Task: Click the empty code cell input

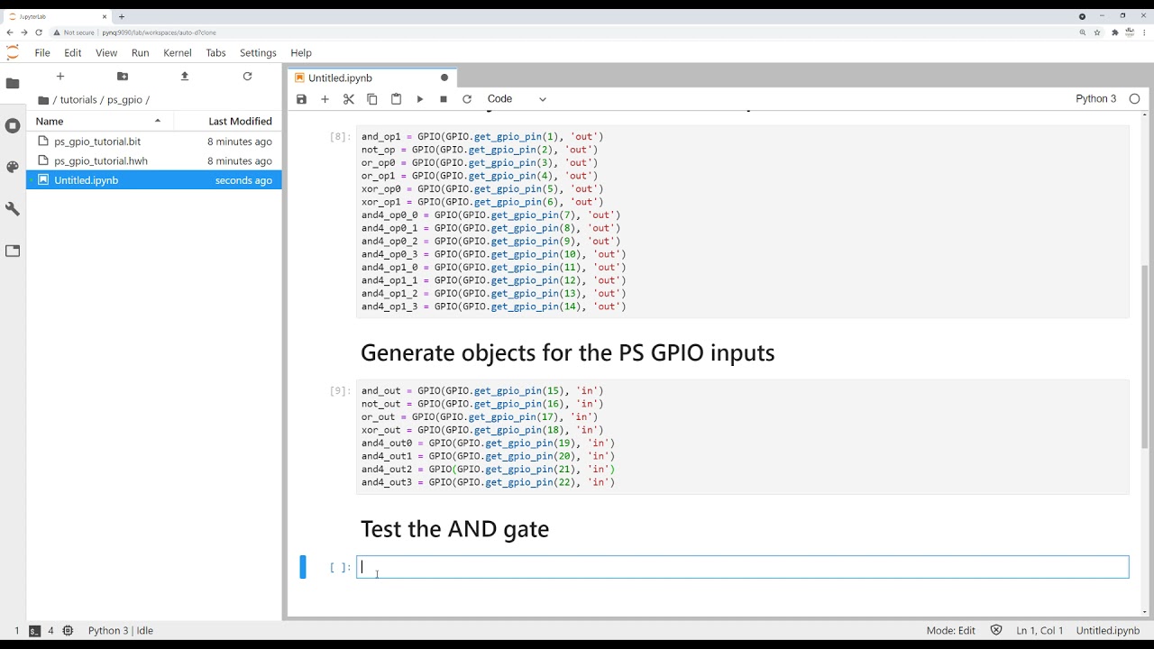Action: [743, 567]
